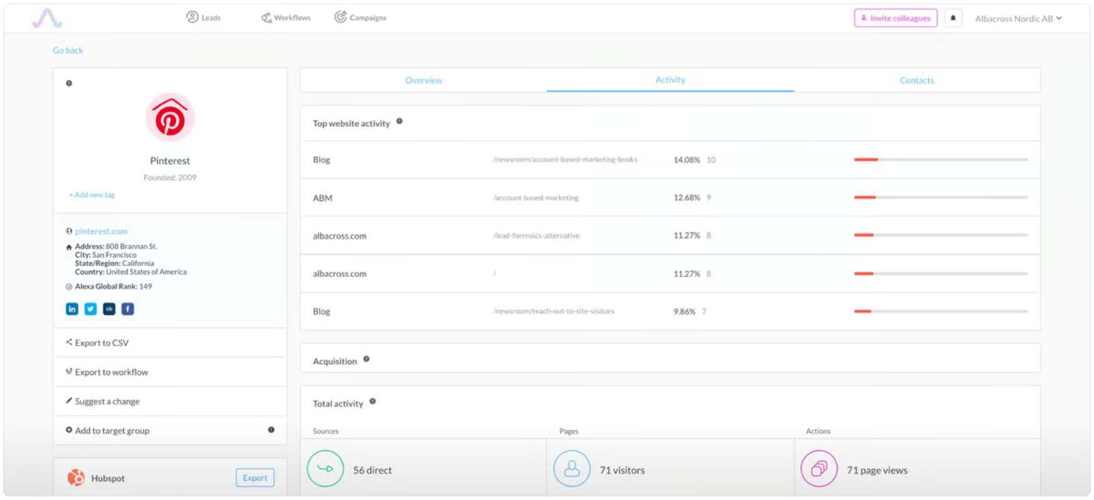Click the blue visitors icon
This screenshot has width=1094, height=500.
572,469
